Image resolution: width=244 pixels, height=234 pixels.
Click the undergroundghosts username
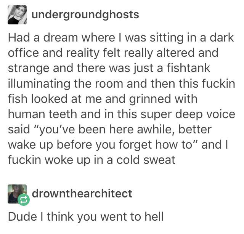point(85,15)
